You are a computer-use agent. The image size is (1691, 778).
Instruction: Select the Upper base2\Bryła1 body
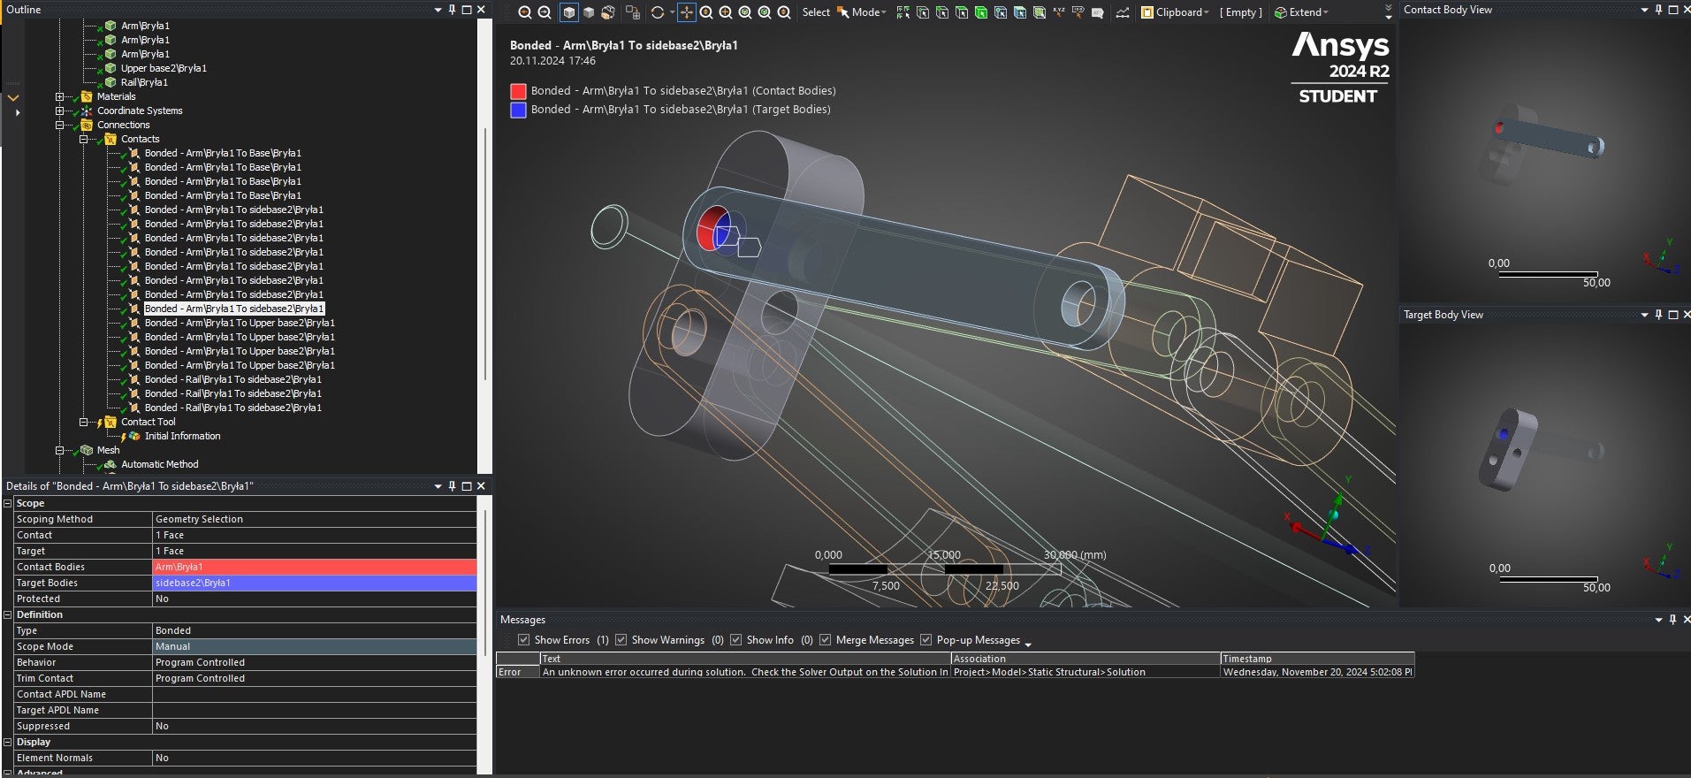coord(164,68)
